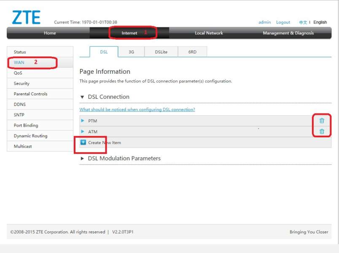Open the Internet menu tab

pos(129,33)
